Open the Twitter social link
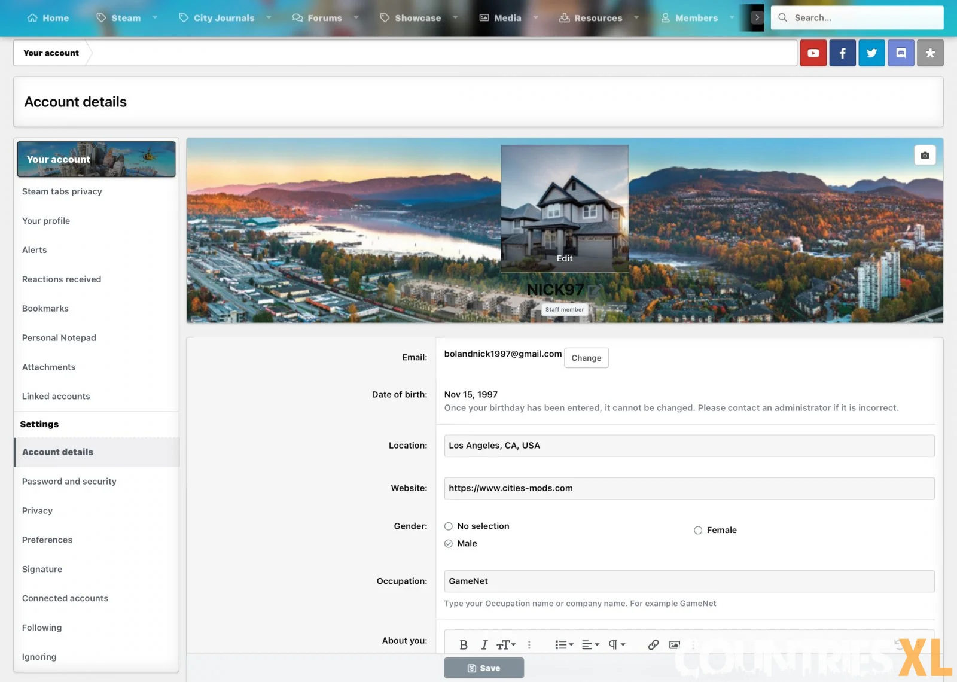 (871, 53)
